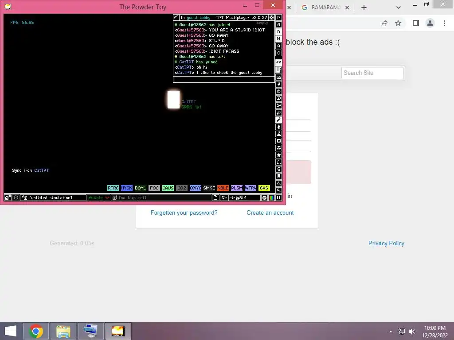Bookmark page with Chrome star icon
This screenshot has width=454, height=340.
click(398, 23)
